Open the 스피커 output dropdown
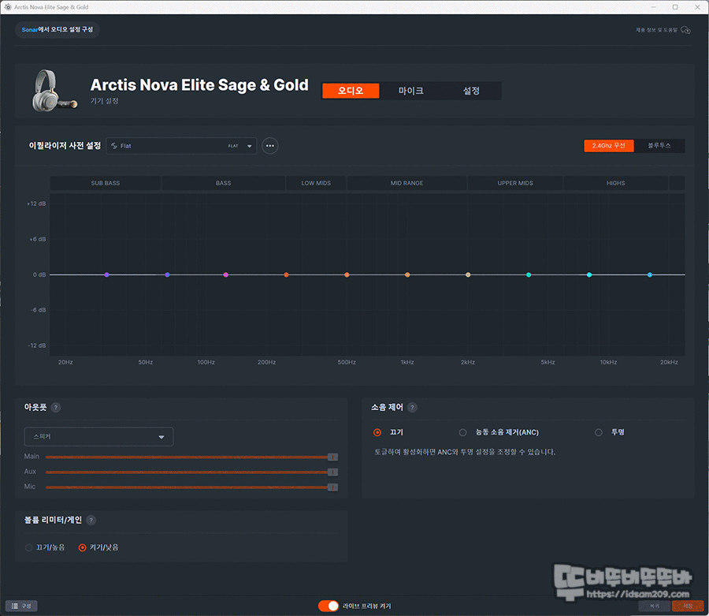Screen dimensions: 709x616 [x=98, y=437]
